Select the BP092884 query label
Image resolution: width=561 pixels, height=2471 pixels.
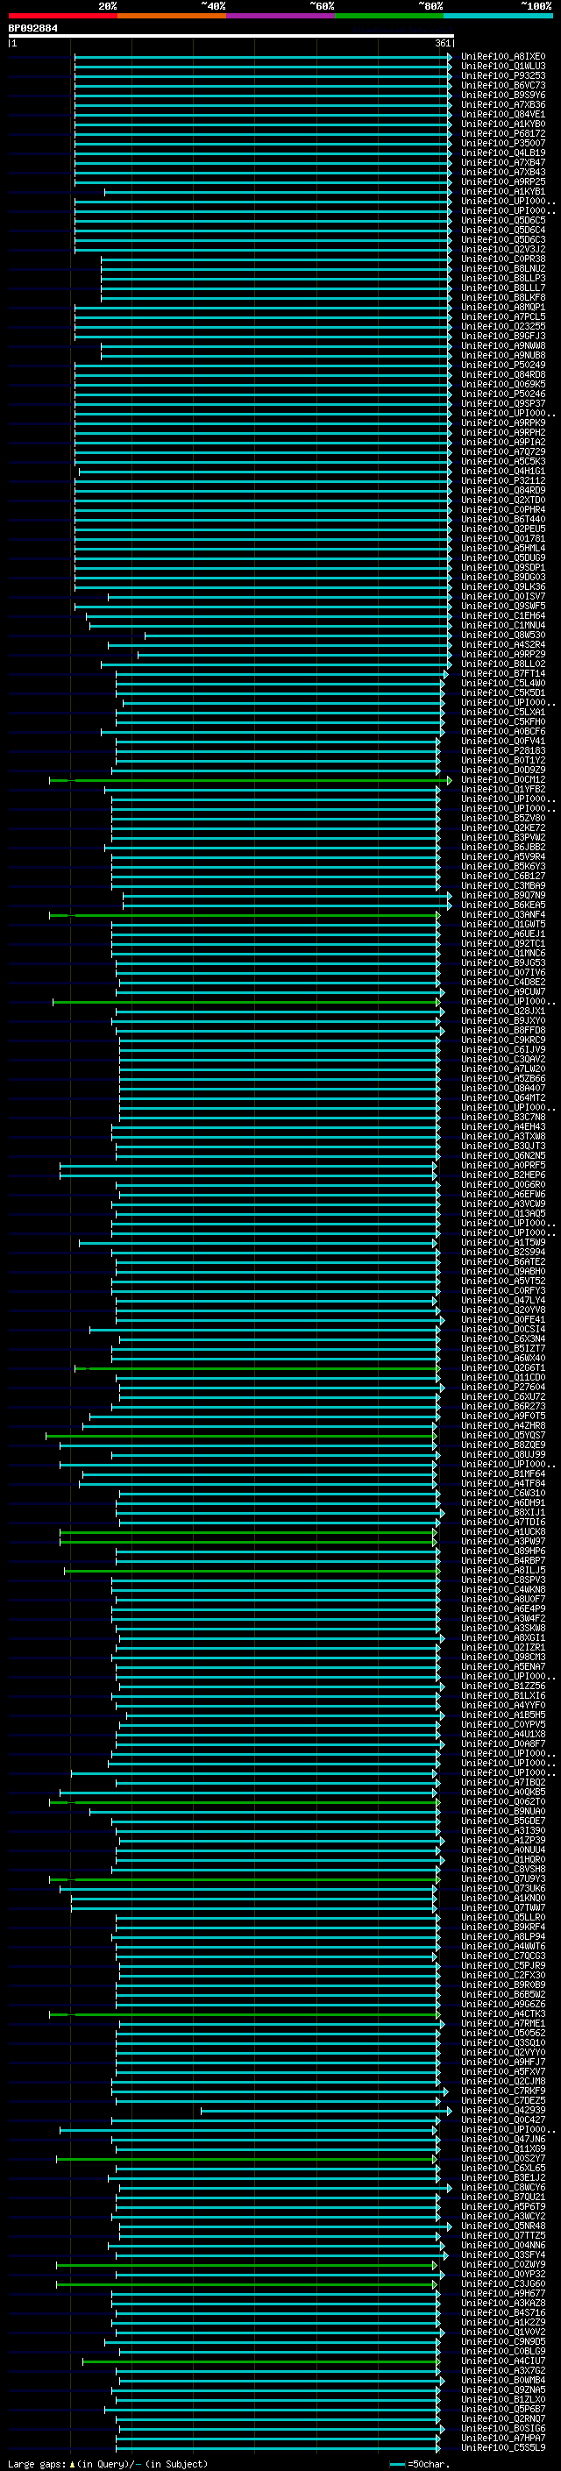pos(32,29)
